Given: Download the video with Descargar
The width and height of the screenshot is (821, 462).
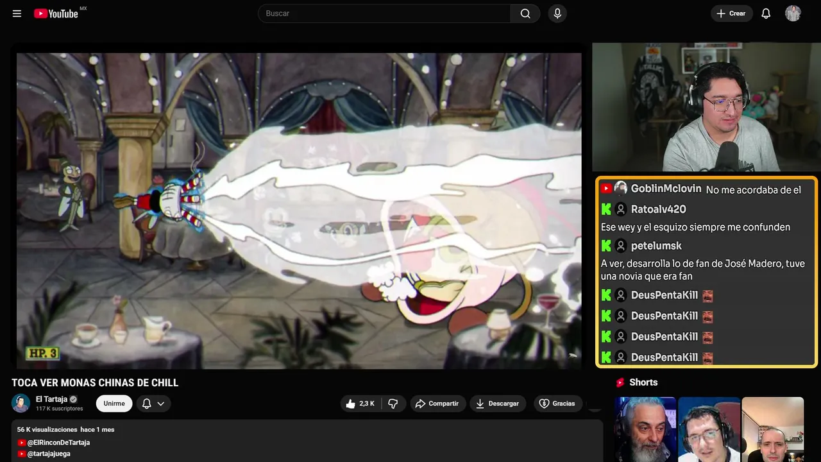Looking at the screenshot, I should coord(498,404).
